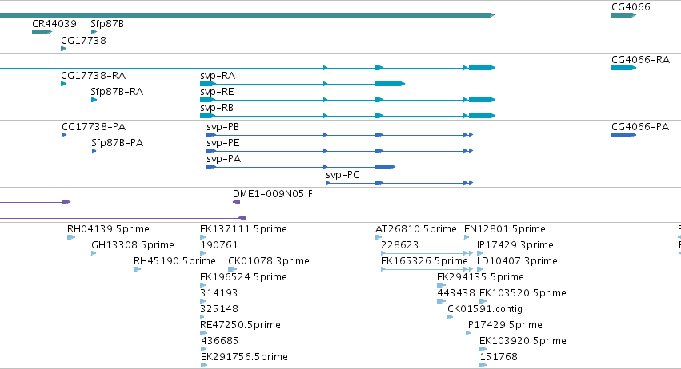Select the svp-PE protein feature
The width and height of the screenshot is (681, 369).
[x=339, y=151]
